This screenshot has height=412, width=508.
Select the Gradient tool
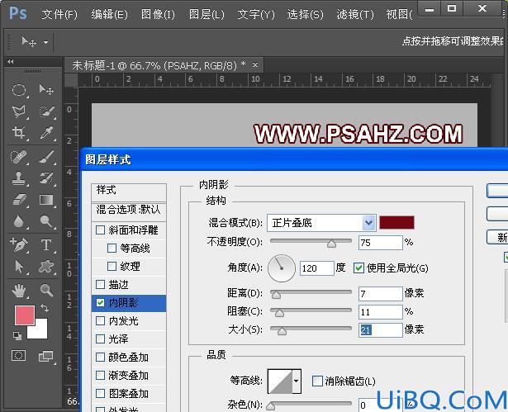46,200
